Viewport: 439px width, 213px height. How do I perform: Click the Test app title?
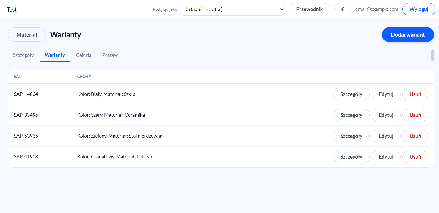pos(12,10)
